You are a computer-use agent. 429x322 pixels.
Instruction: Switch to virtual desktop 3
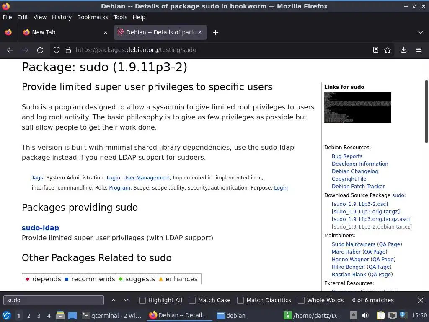pos(39,316)
